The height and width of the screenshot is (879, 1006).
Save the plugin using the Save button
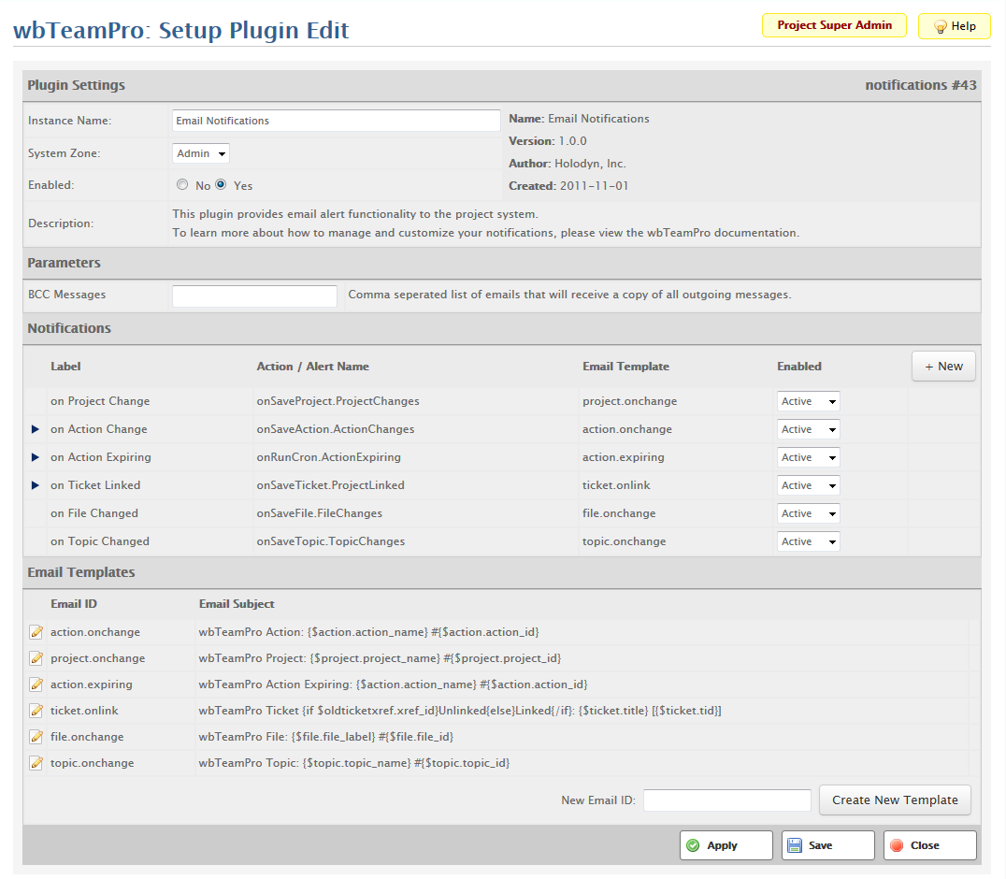827,845
